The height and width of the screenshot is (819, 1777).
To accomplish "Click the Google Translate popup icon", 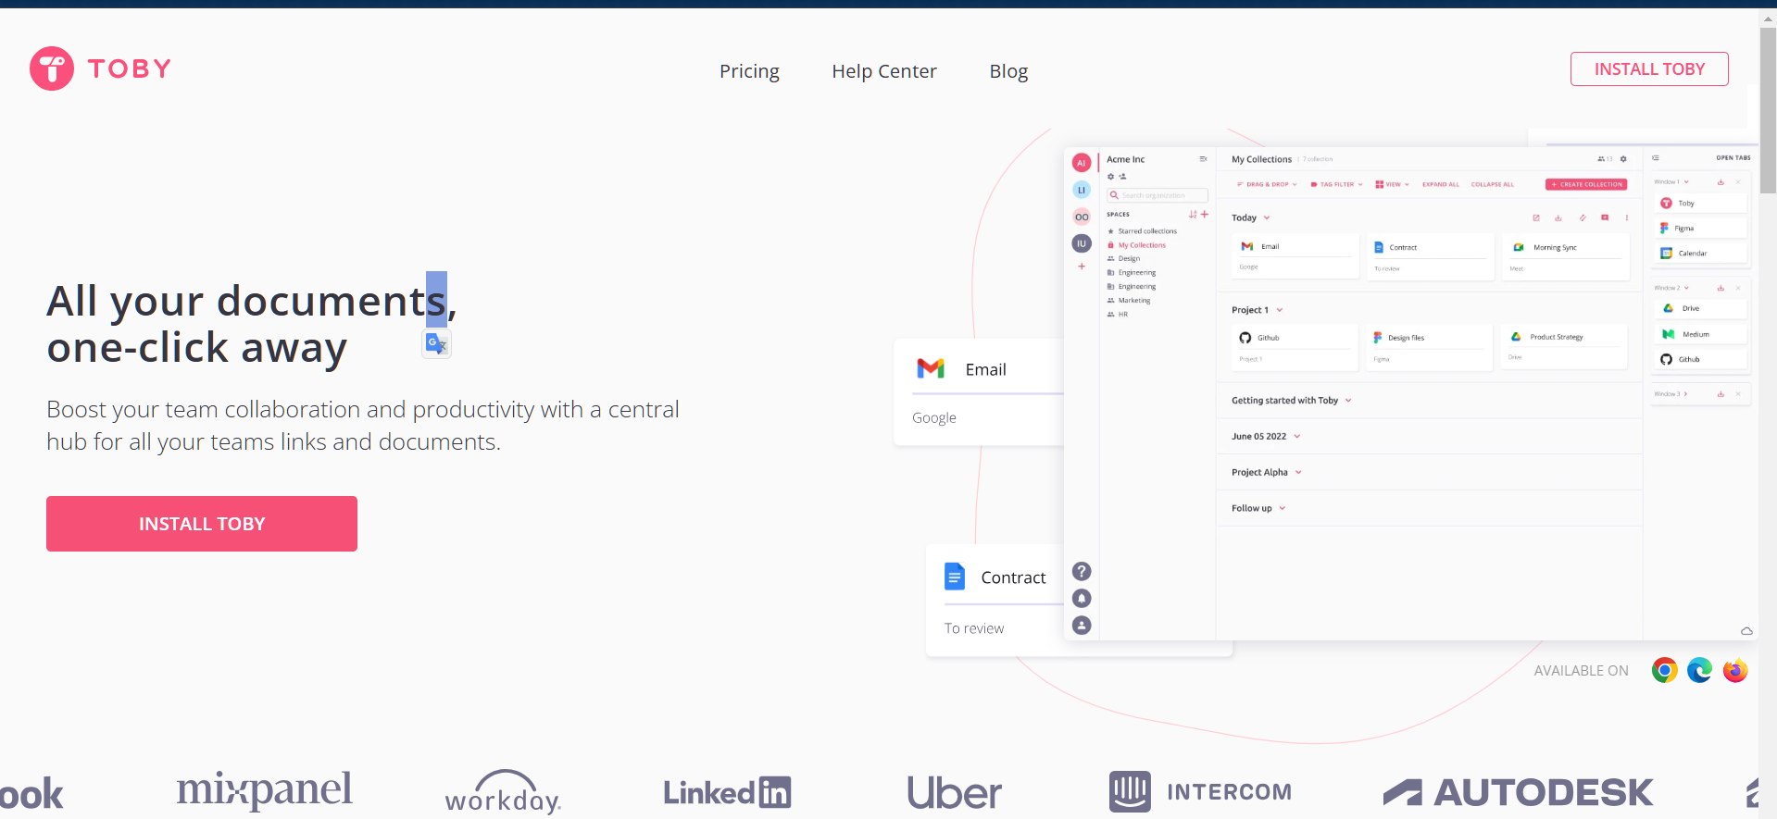I will [x=436, y=343].
